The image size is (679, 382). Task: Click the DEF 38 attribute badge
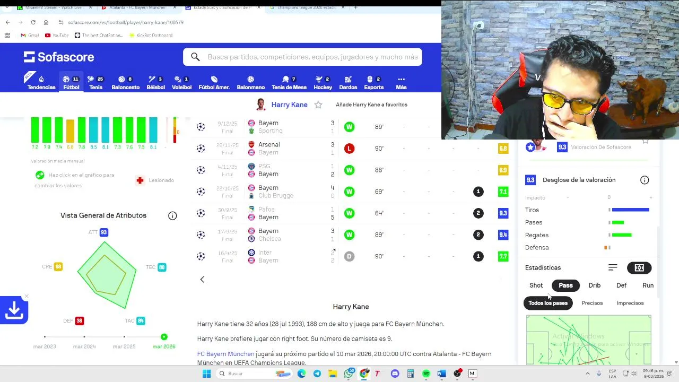pyautogui.click(x=79, y=321)
